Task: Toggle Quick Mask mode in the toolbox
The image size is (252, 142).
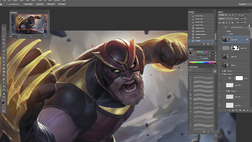Action: click(4, 107)
